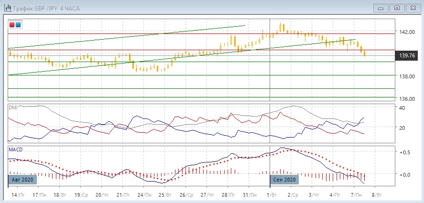The image size is (424, 203).
Task: Maximize the GBP/JPY chart window
Action: click(396, 8)
